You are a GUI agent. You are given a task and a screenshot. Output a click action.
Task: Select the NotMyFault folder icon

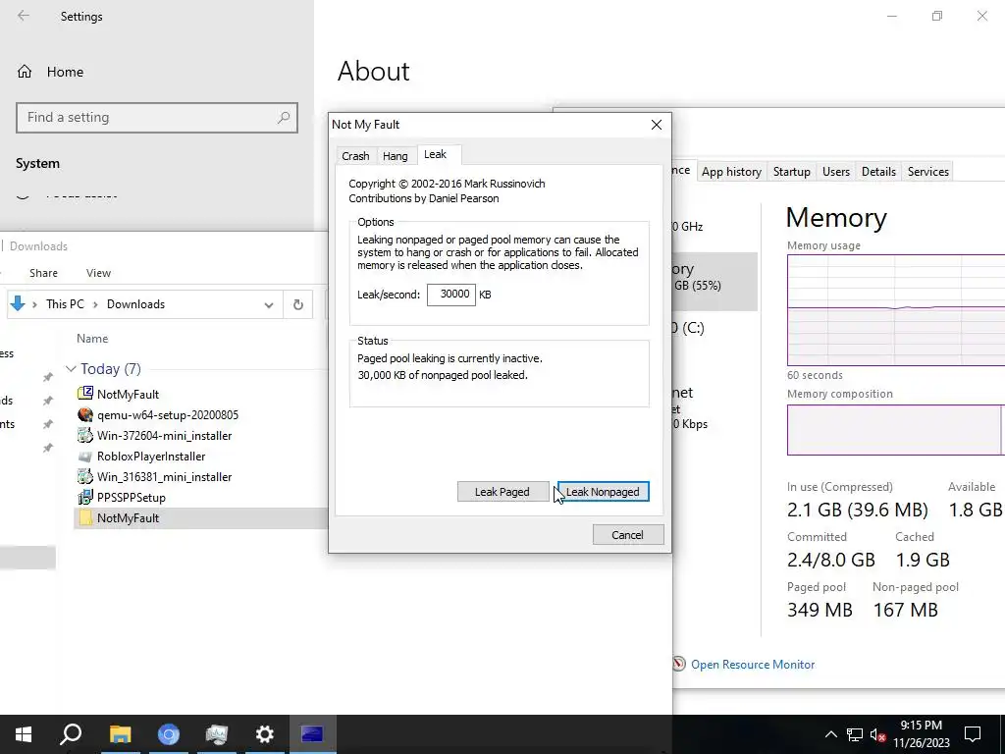85,517
